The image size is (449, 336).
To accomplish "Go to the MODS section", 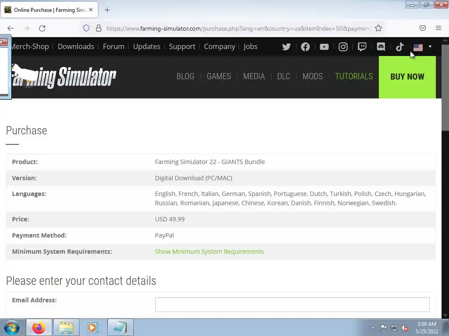I will [313, 76].
